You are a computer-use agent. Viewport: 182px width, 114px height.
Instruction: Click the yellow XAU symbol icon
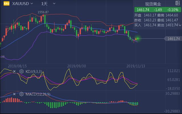point(7,3)
